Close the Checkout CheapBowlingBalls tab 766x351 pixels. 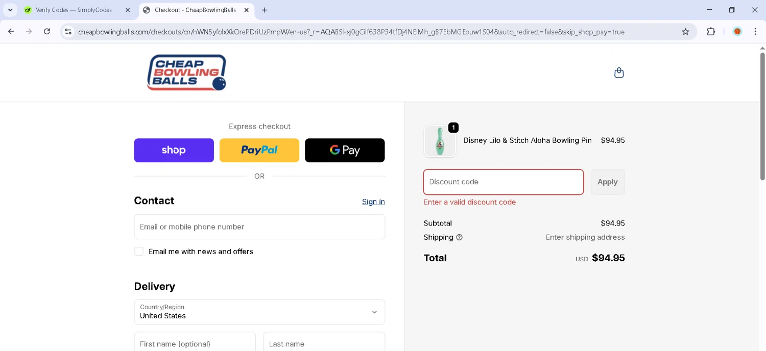tap(246, 10)
